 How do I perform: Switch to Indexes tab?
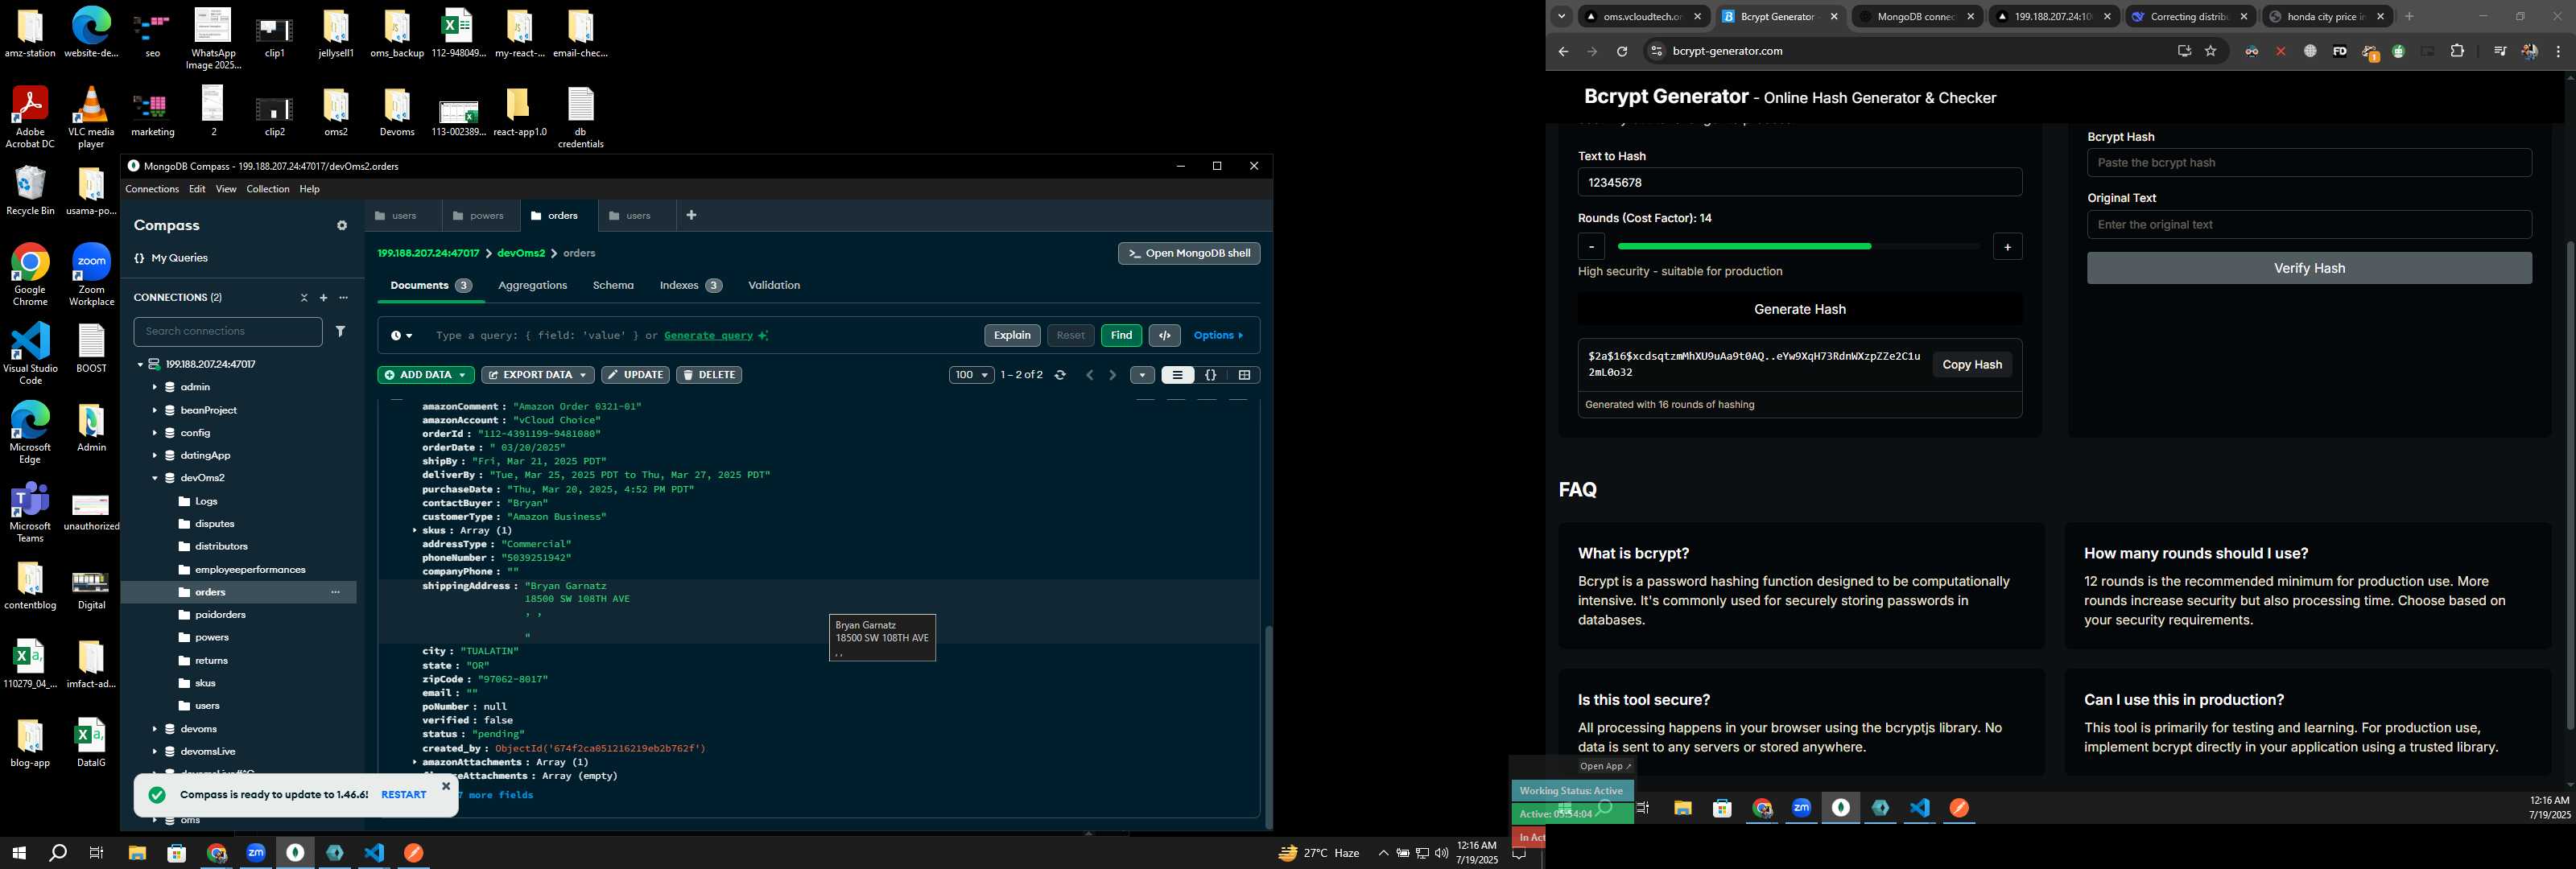click(690, 286)
